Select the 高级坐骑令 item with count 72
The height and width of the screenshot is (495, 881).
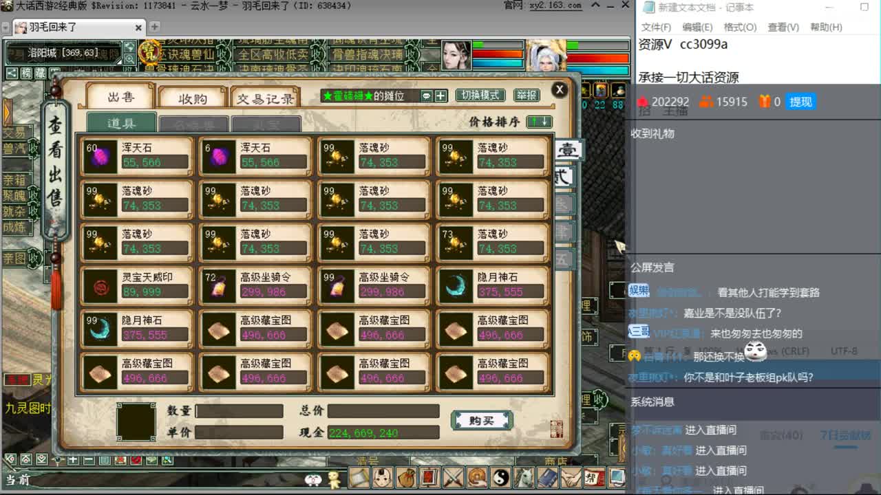click(x=255, y=285)
